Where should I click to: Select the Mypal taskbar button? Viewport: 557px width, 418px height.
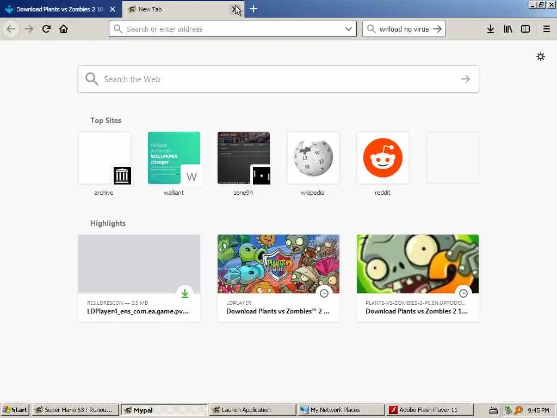(x=164, y=410)
